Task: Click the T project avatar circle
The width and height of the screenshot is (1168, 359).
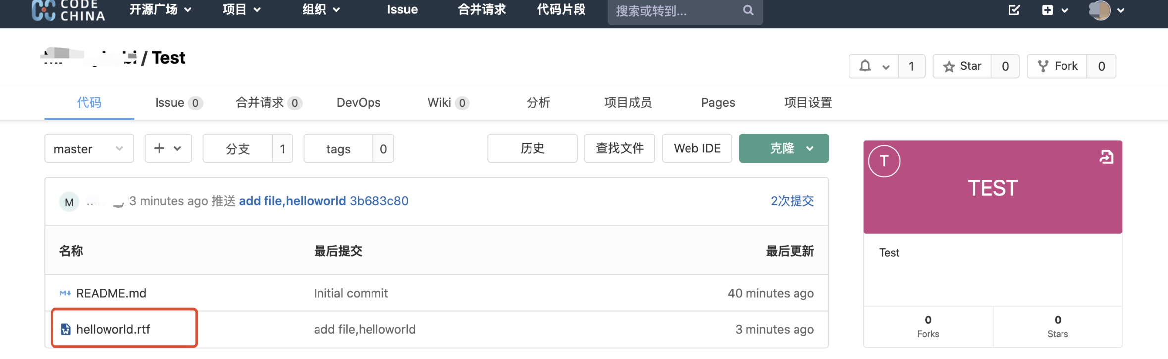Action: point(884,161)
